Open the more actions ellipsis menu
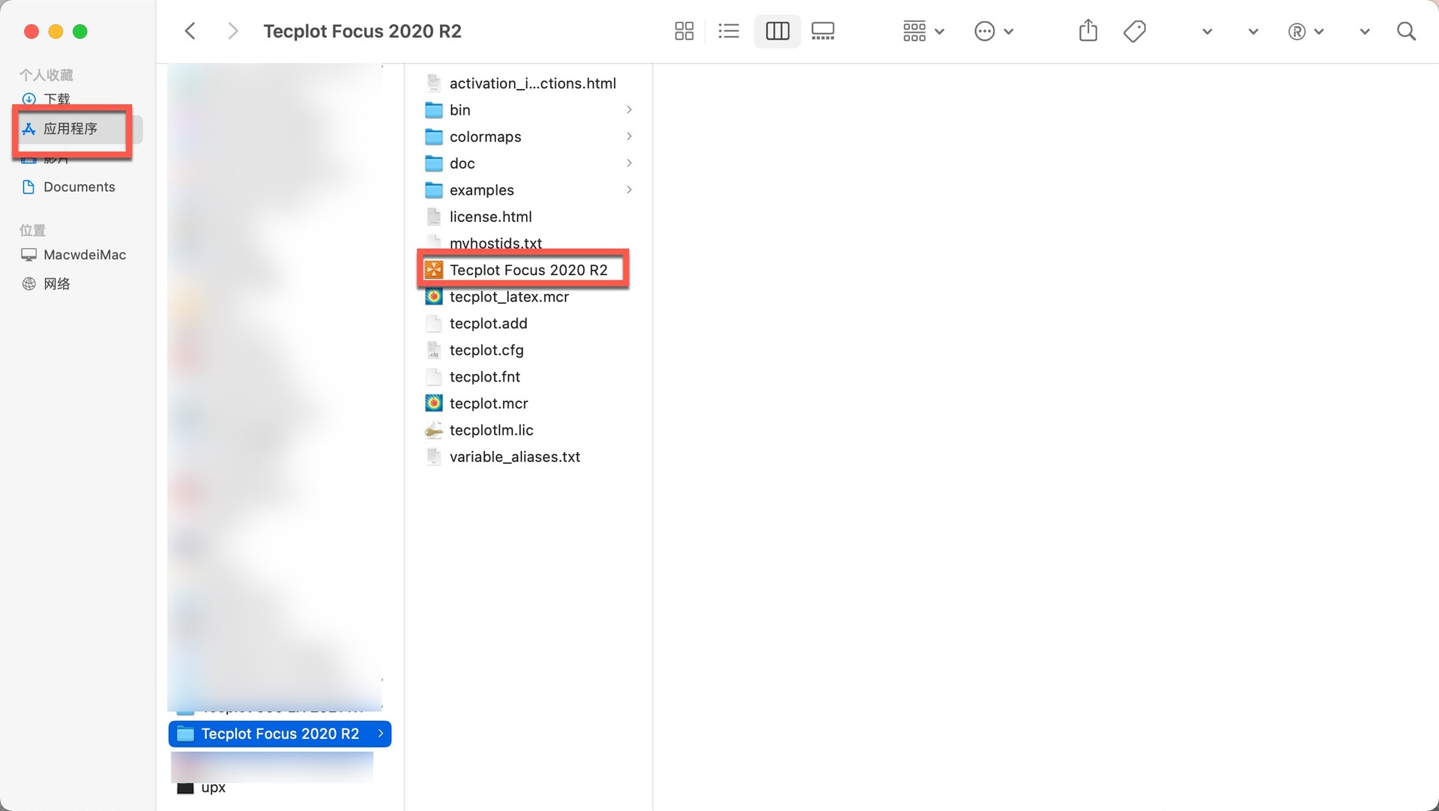 pos(995,31)
